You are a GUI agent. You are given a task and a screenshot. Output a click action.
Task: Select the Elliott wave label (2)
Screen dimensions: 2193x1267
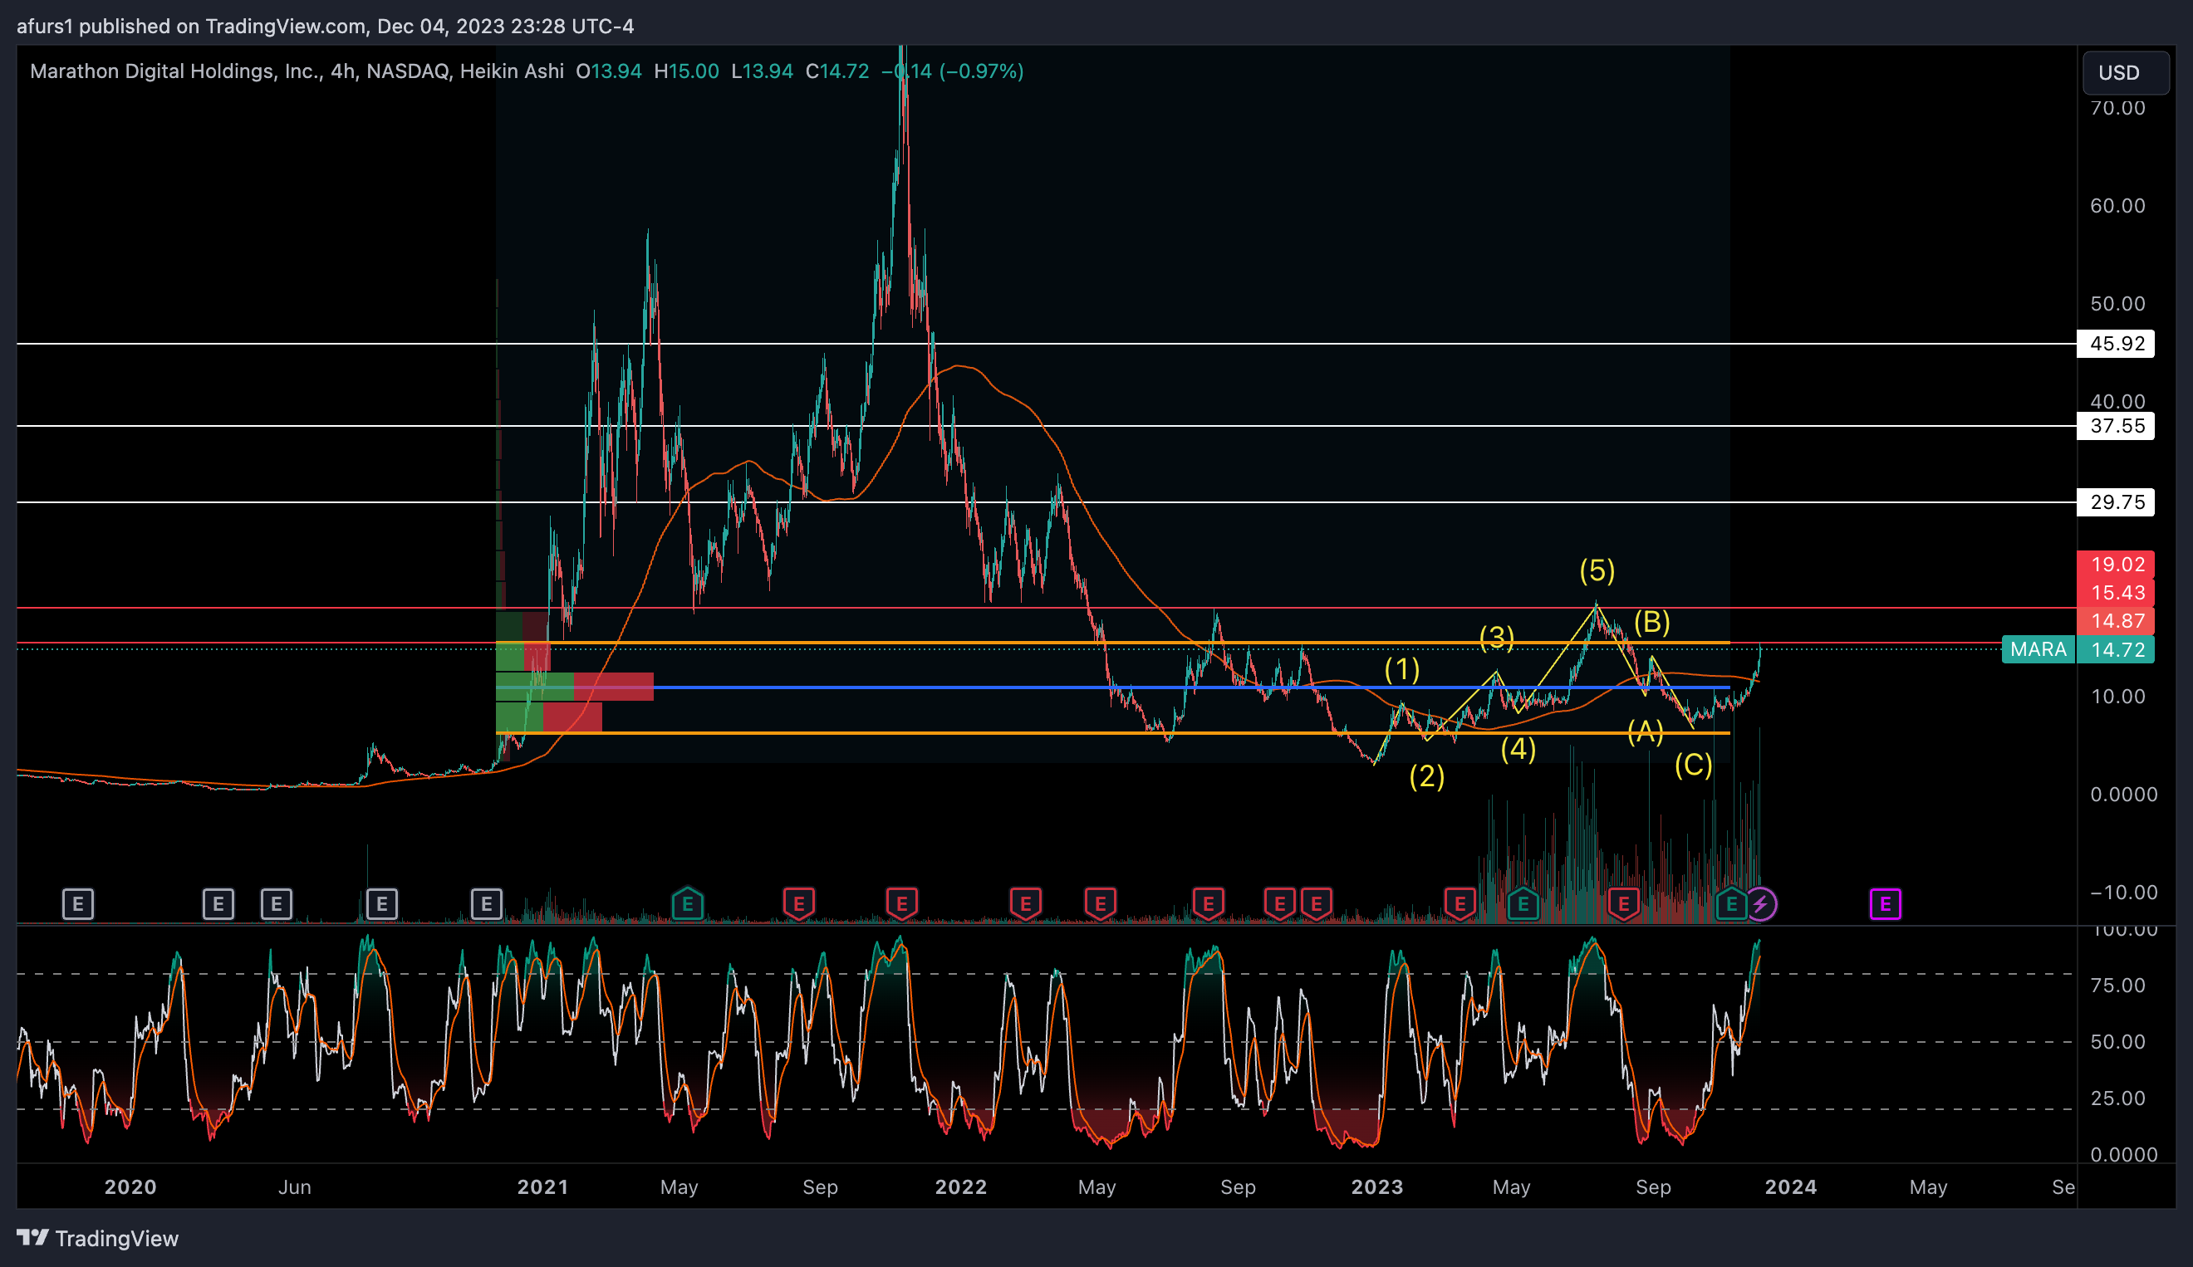tap(1427, 775)
